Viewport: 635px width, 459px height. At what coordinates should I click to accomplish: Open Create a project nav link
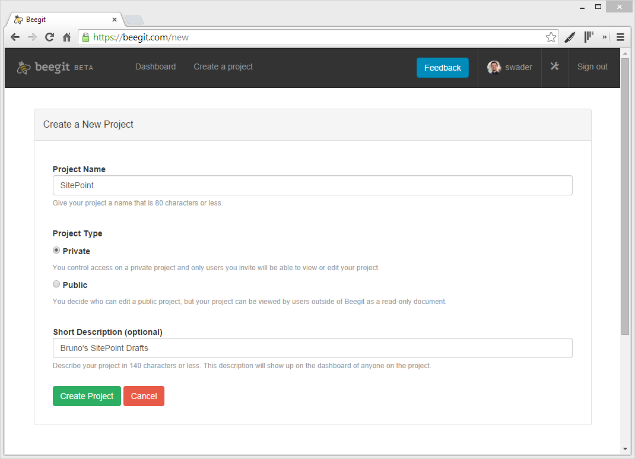pyautogui.click(x=223, y=67)
